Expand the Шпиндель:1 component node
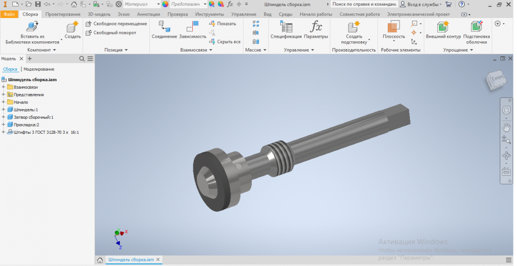This screenshot has width=517, height=266. coord(4,109)
